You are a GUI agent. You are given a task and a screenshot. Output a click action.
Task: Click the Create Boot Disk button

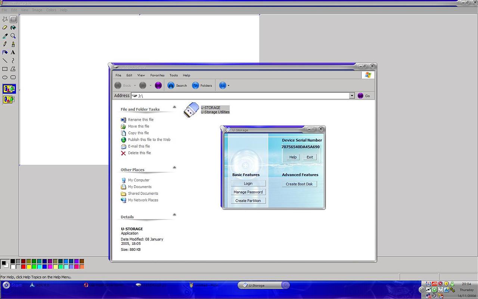[x=299, y=184]
